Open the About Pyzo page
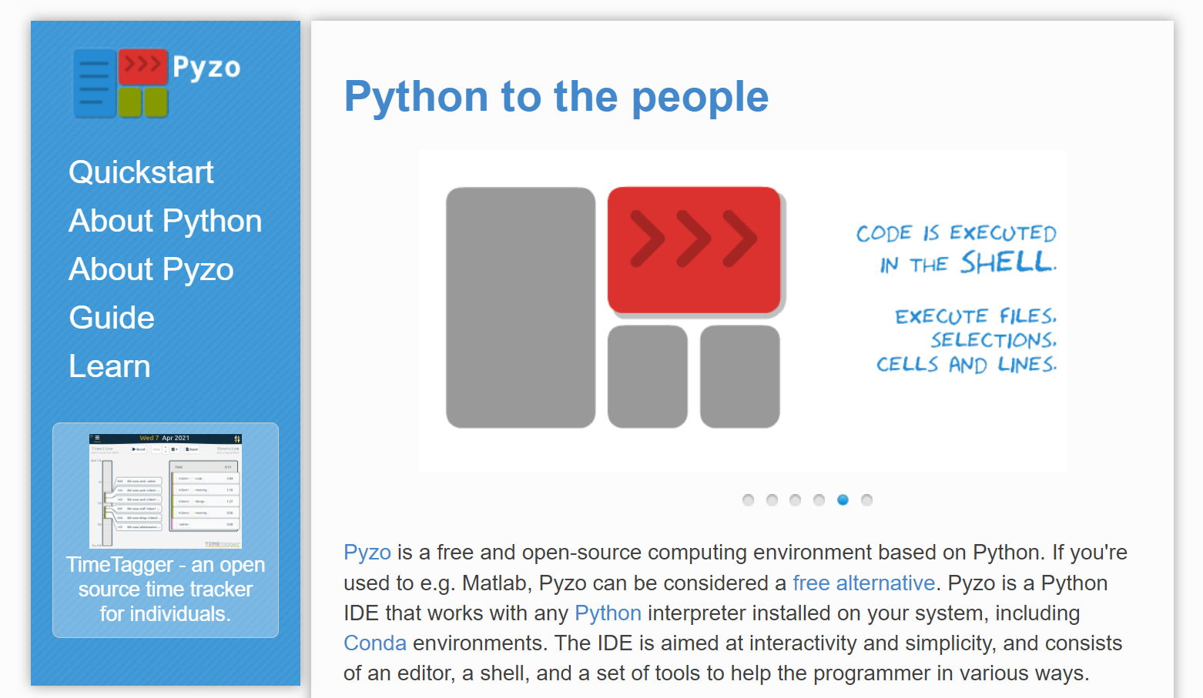1203x698 pixels. (x=151, y=269)
